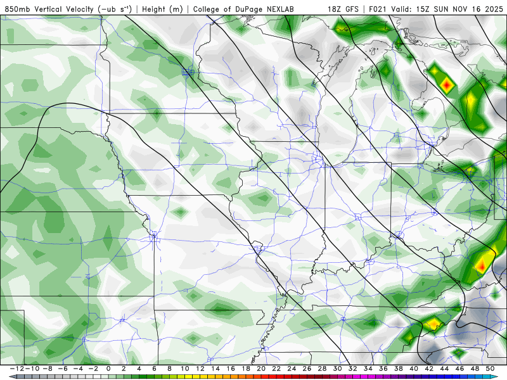507x380 pixels.
Task: Click the "Height (m)" label in header
Action: point(162,9)
